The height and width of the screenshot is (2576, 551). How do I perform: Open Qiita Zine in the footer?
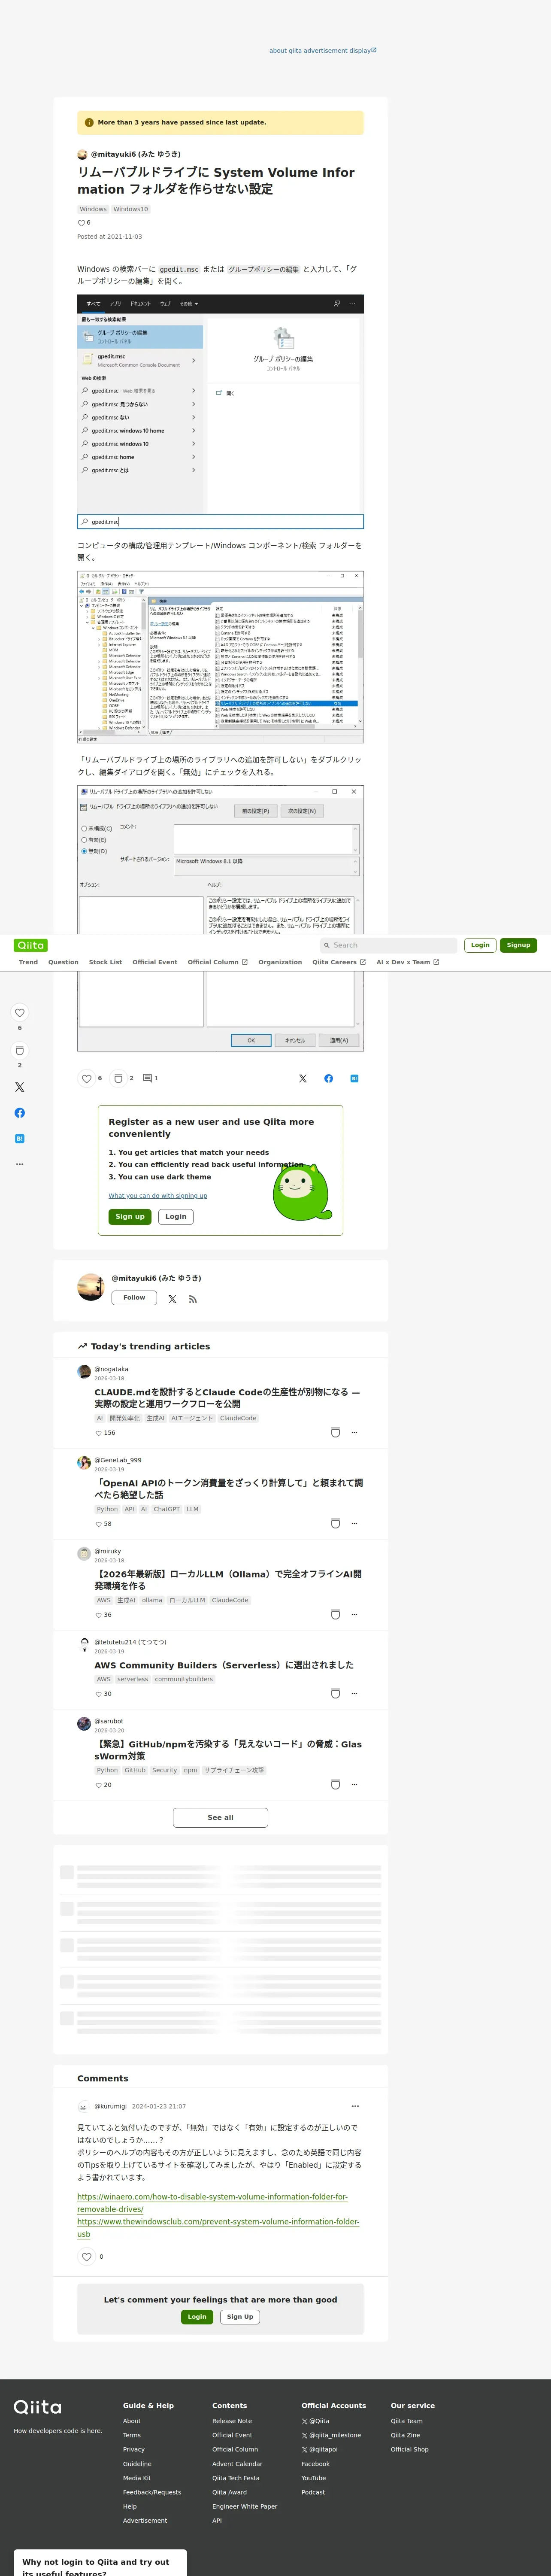pyautogui.click(x=406, y=2435)
